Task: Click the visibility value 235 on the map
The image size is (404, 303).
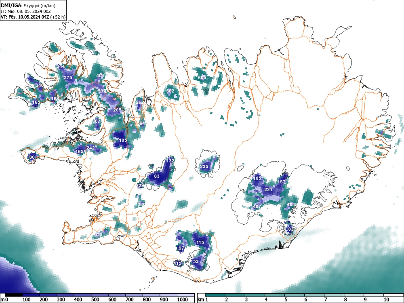Action: (x=204, y=166)
